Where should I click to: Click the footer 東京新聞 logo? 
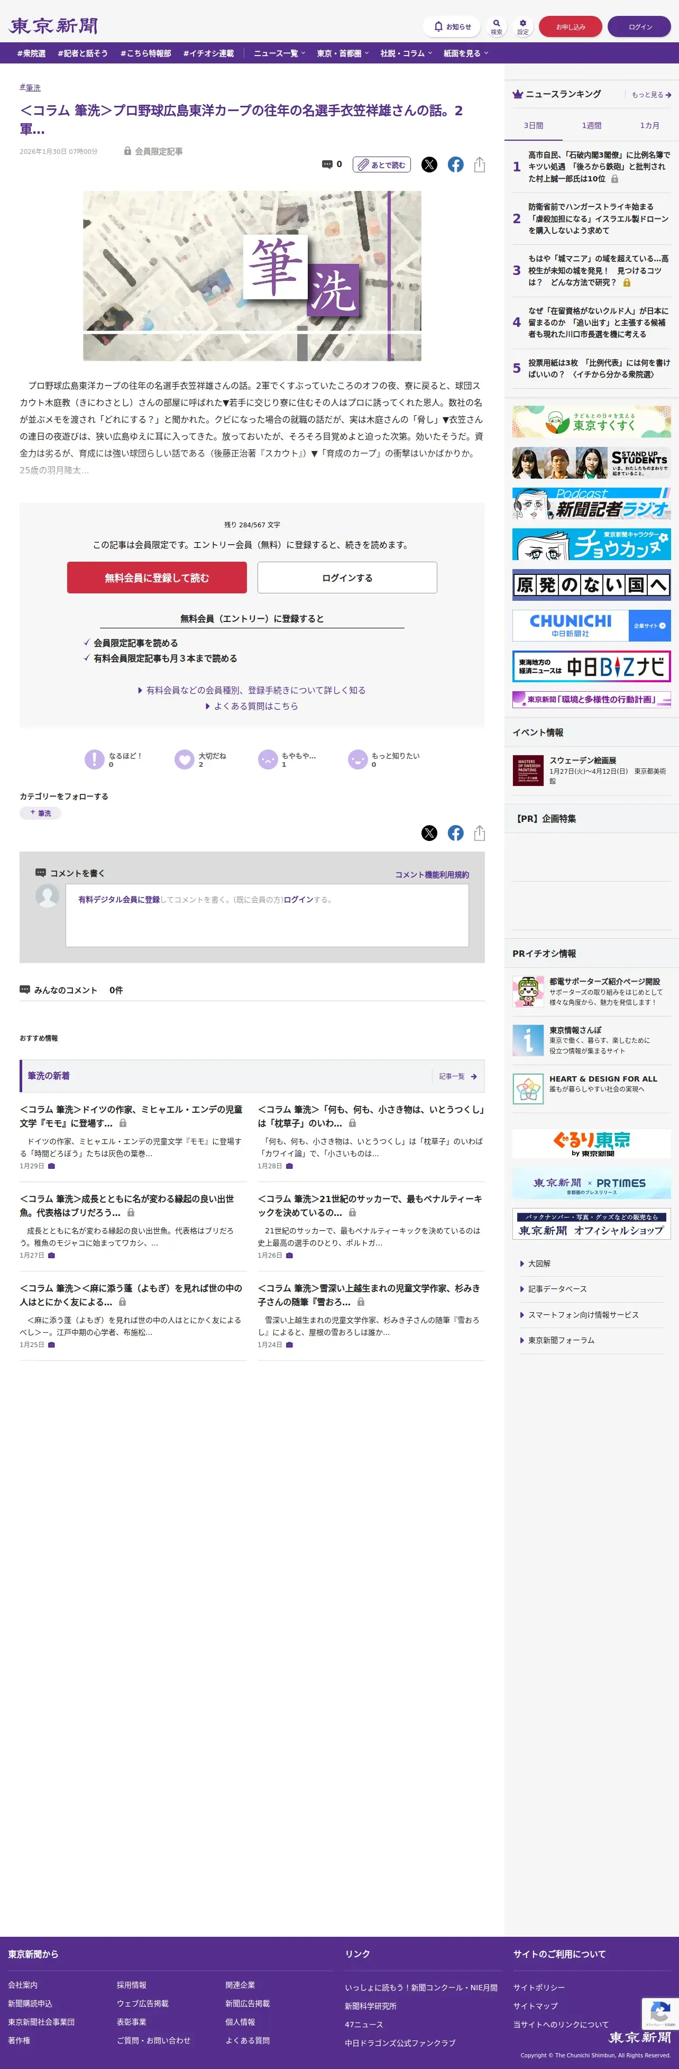pyautogui.click(x=640, y=2037)
